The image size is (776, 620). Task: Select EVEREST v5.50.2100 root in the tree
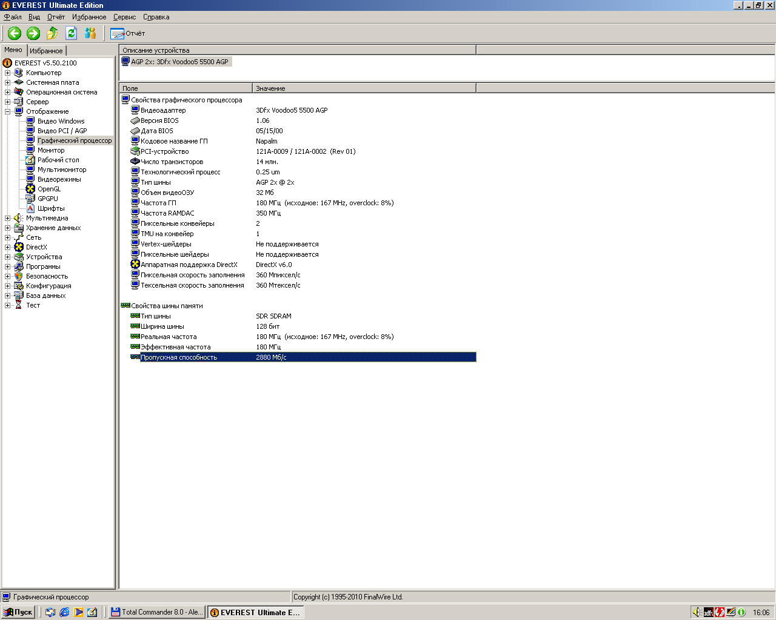coord(45,63)
